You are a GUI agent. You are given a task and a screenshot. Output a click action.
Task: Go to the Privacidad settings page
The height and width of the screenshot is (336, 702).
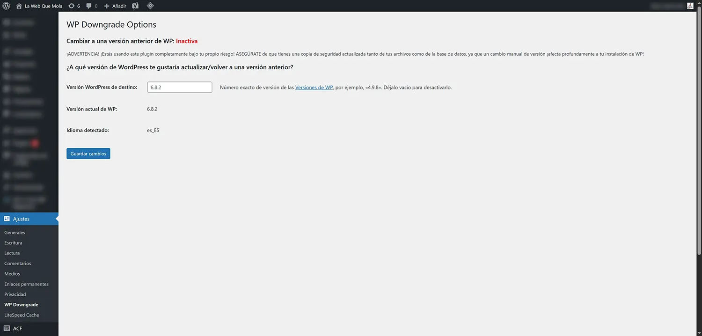pyautogui.click(x=15, y=294)
